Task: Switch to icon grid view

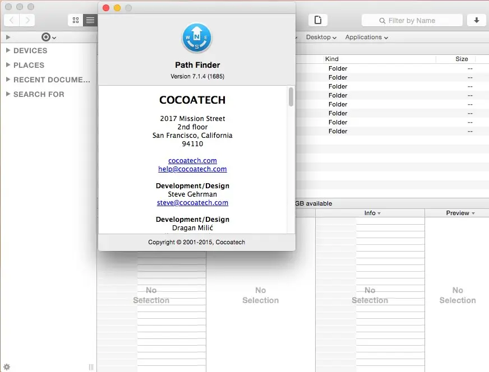Action: pyautogui.click(x=76, y=21)
